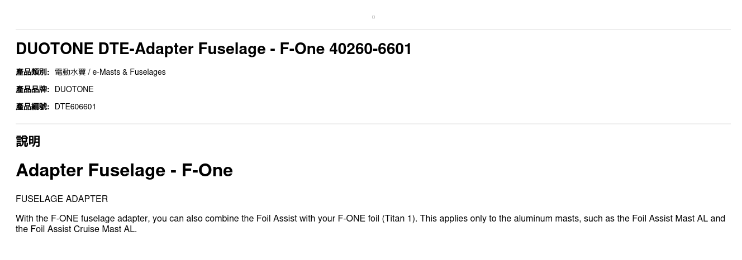The width and height of the screenshot is (742, 260).
Task: Click the FUSELAGE ADAPTER subtitle text
Action: (61, 199)
